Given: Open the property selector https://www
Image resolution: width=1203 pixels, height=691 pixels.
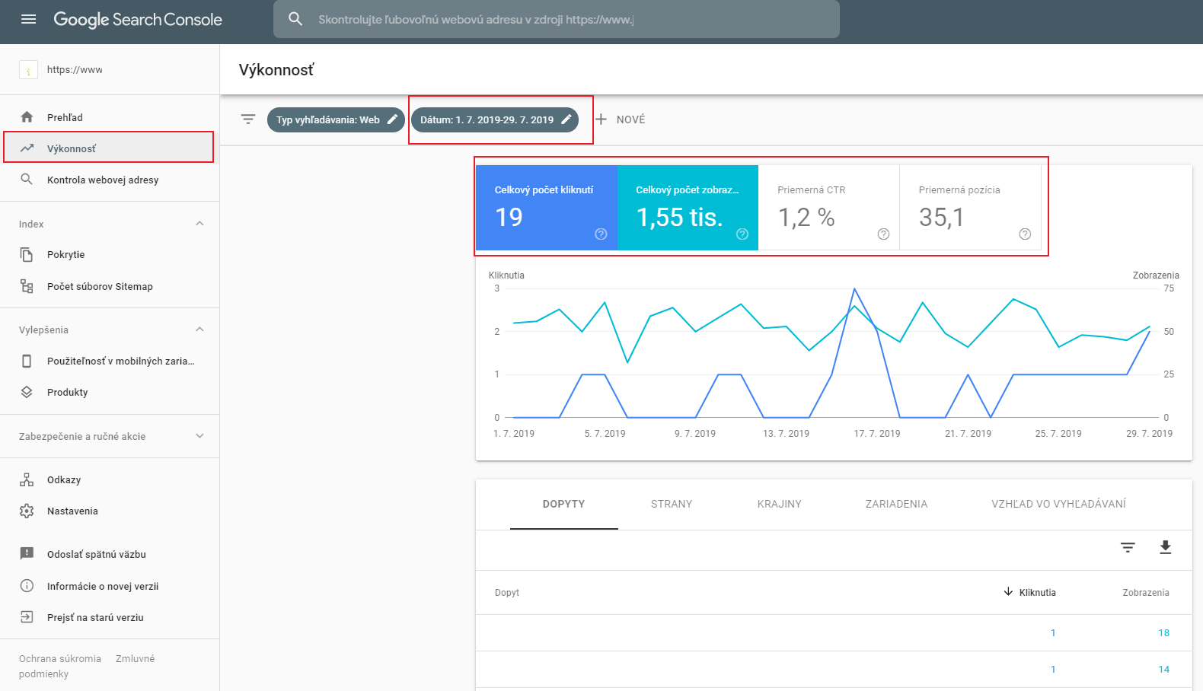Looking at the screenshot, I should tap(110, 70).
